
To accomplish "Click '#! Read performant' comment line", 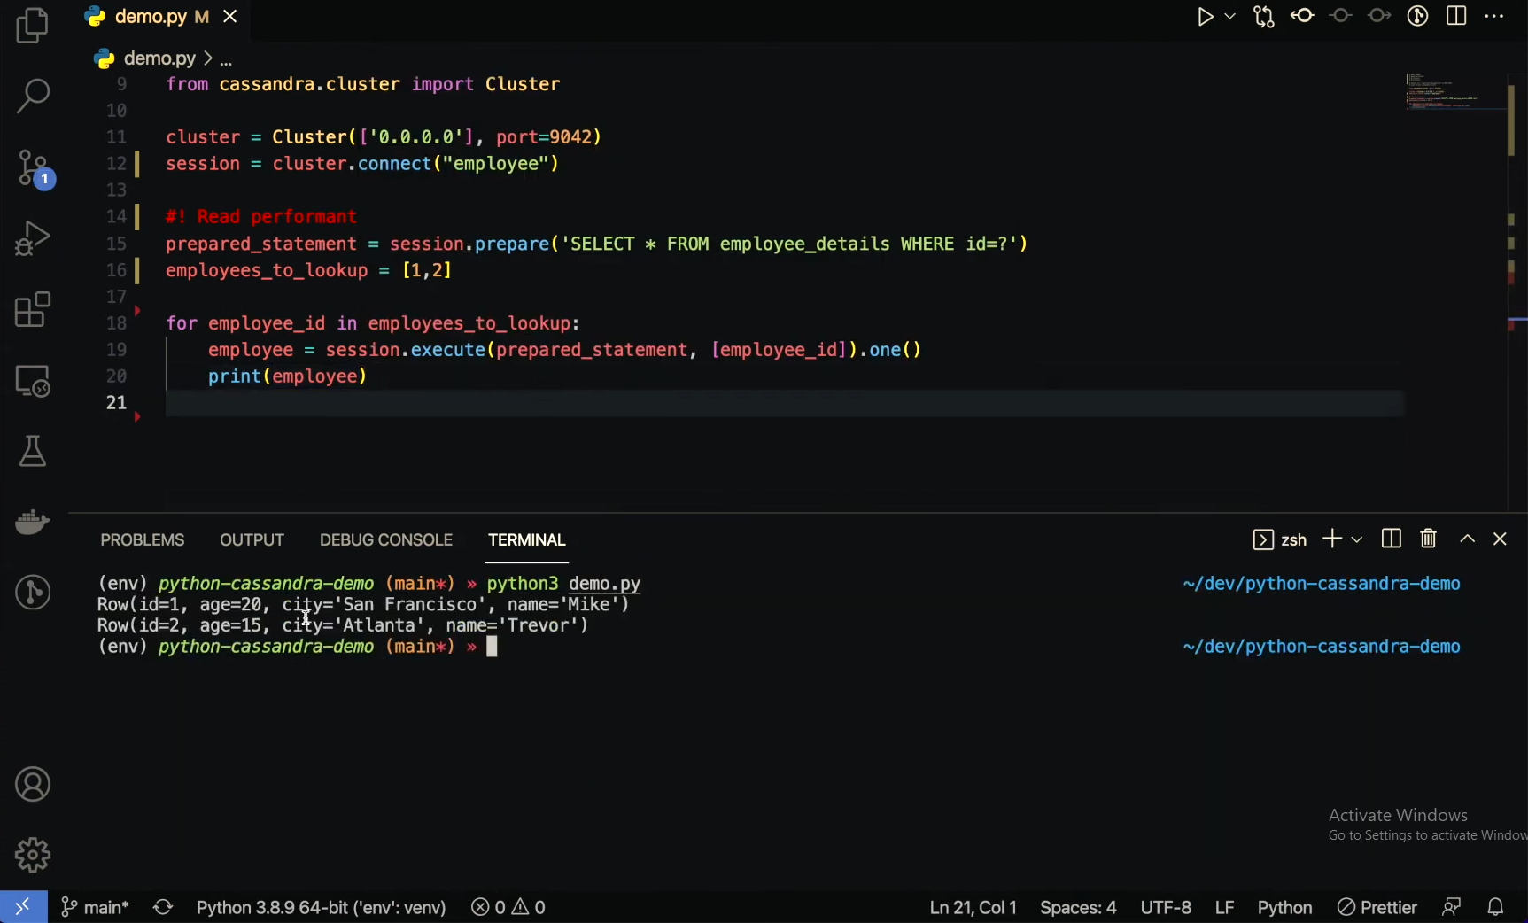I will (261, 217).
